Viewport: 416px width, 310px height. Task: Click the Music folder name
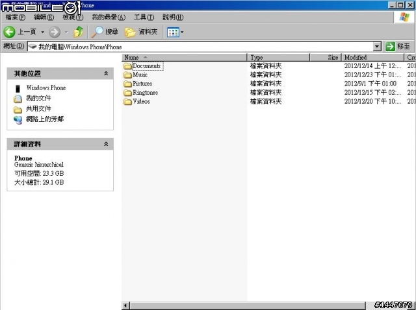[140, 75]
